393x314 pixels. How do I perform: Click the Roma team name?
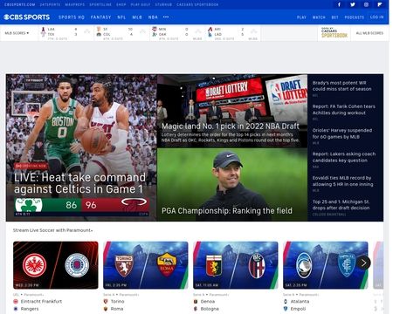point(117,309)
